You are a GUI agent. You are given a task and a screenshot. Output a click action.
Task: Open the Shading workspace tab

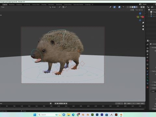pos(44,5)
